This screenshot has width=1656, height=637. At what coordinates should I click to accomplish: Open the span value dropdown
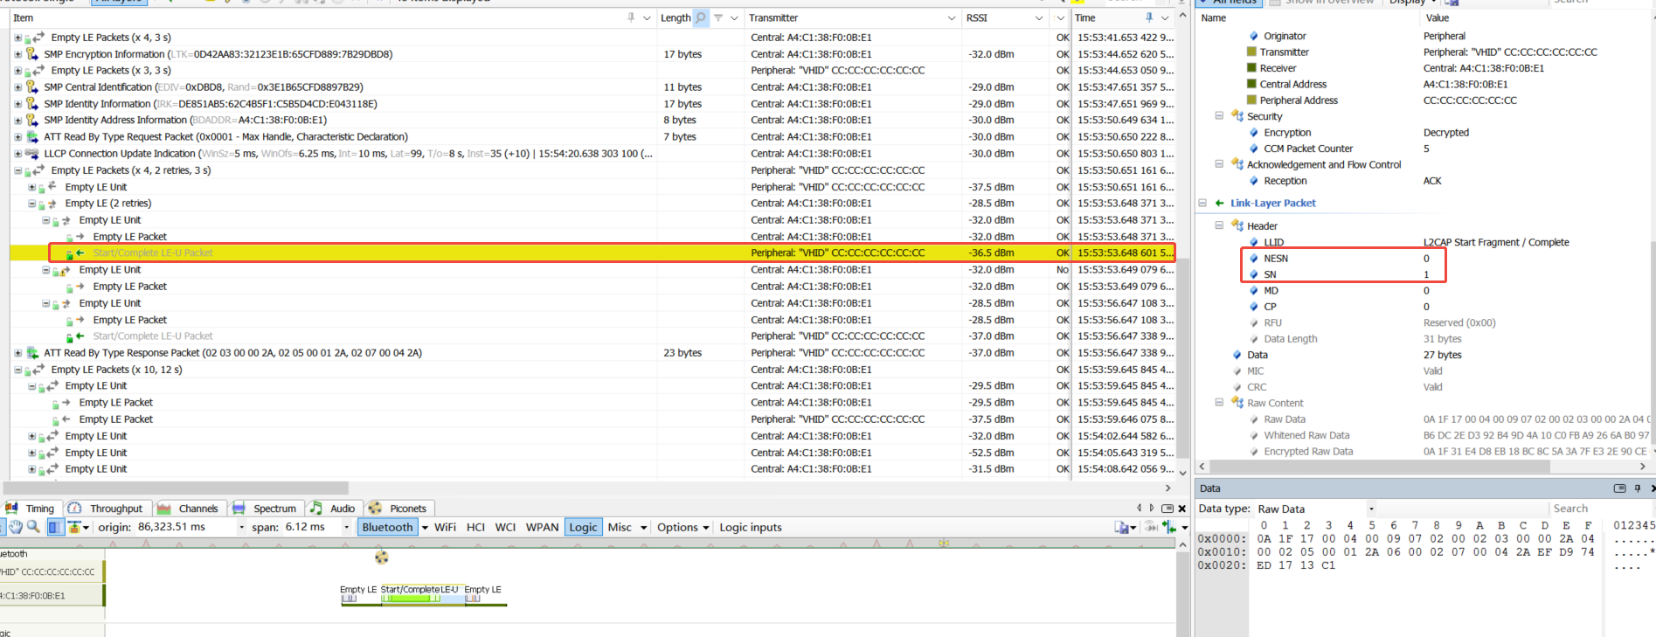pos(347,527)
